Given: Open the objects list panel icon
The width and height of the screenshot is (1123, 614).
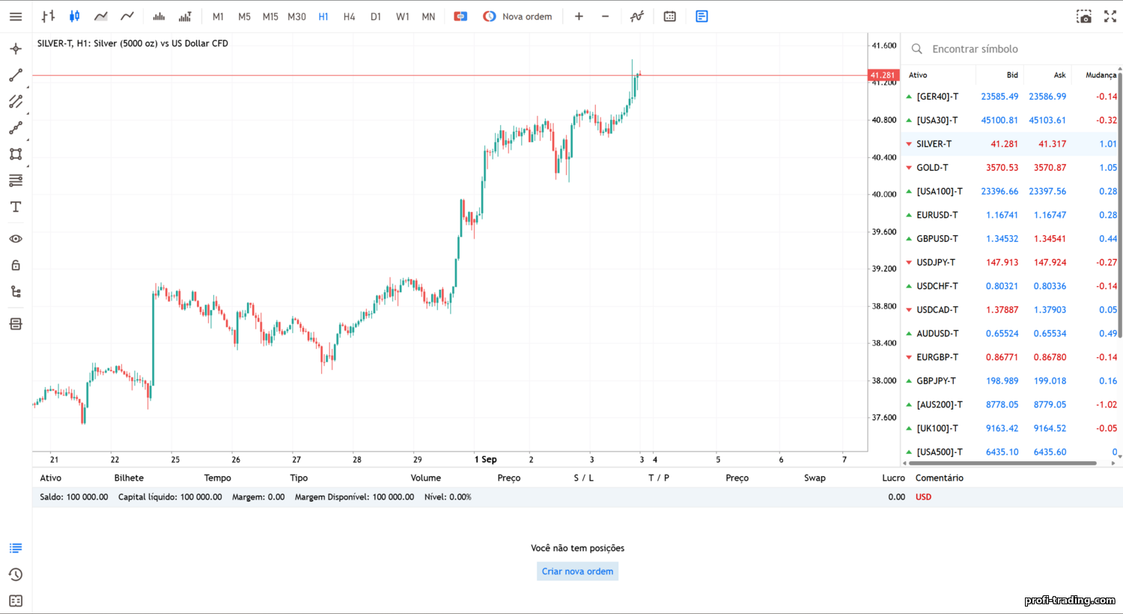Looking at the screenshot, I should [x=15, y=323].
